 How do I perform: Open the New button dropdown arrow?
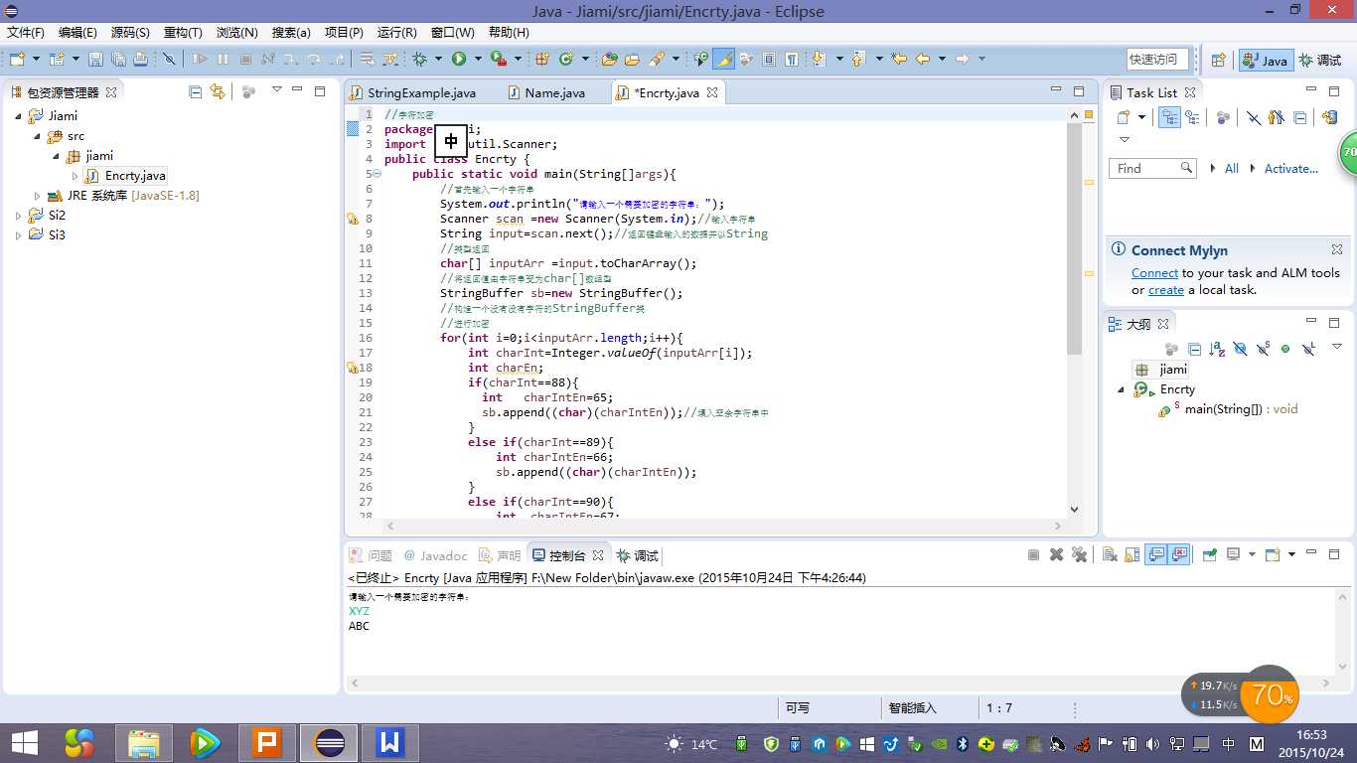coord(35,60)
